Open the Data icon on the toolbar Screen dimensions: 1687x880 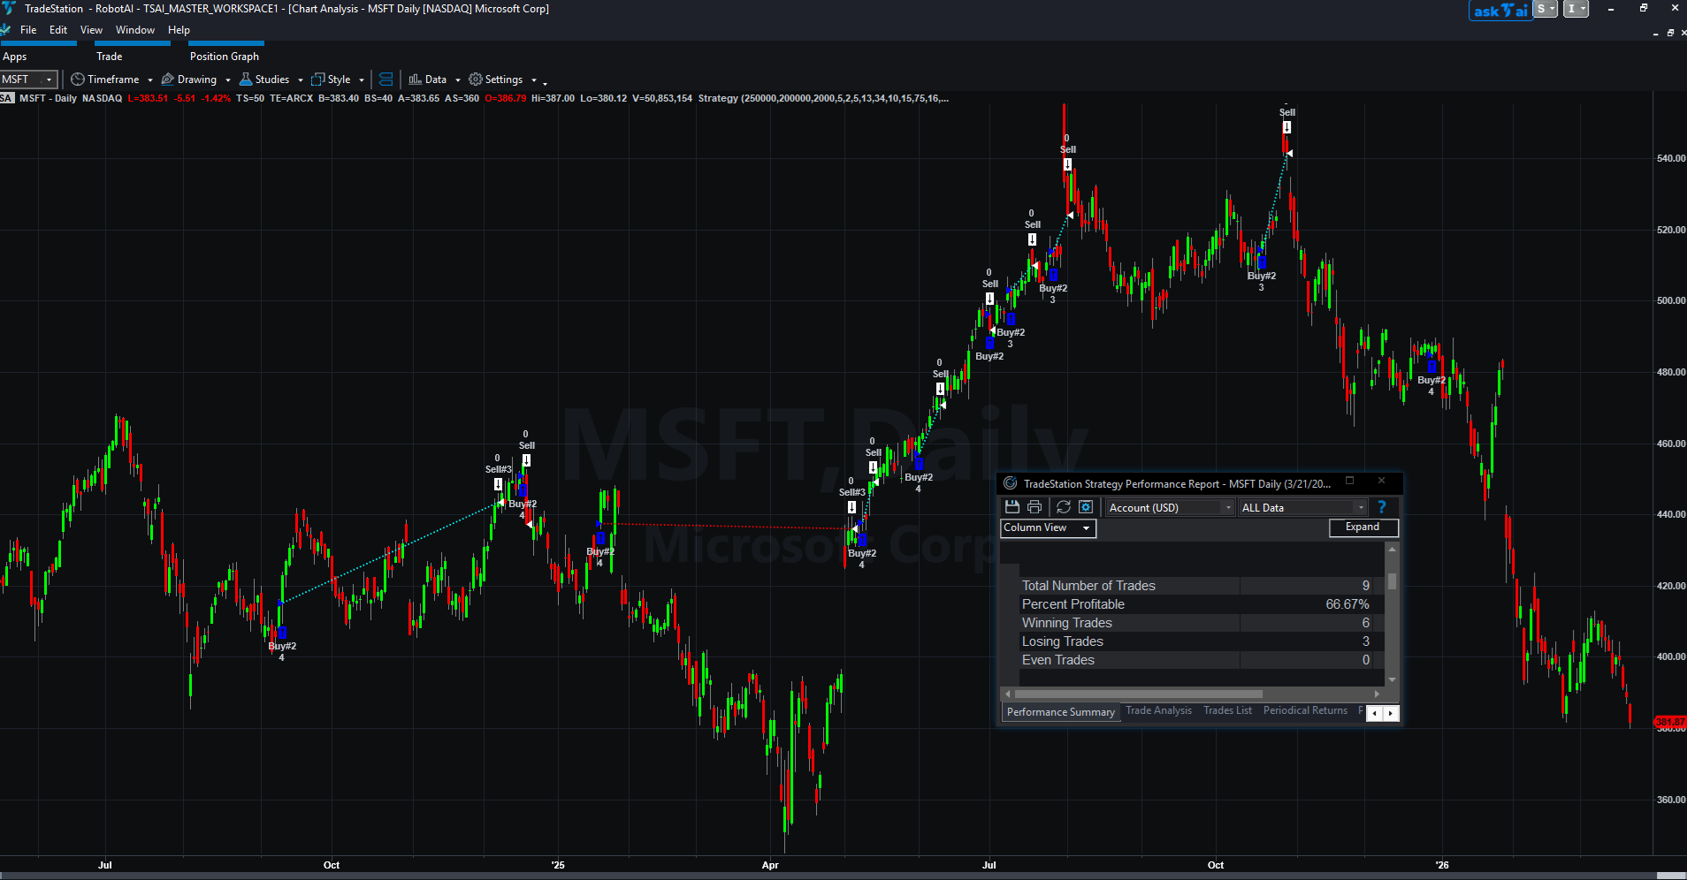[x=414, y=80]
